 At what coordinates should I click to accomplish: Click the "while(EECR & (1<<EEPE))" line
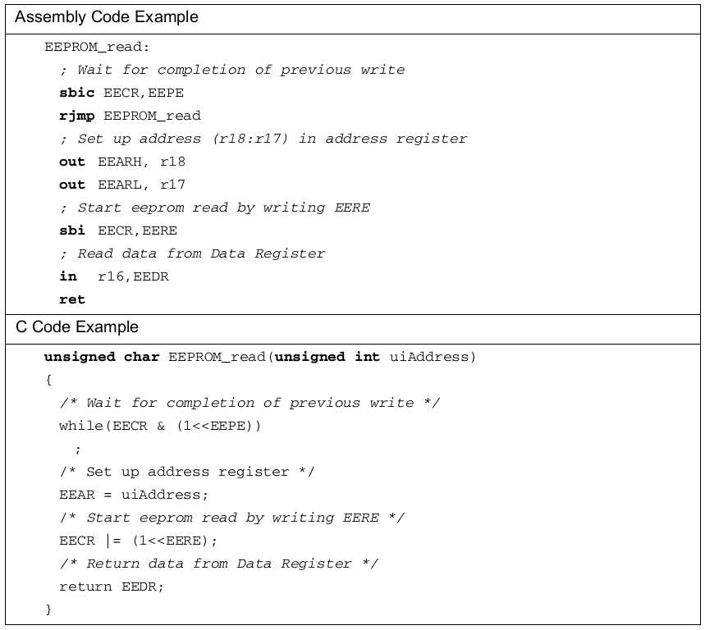pos(160,426)
